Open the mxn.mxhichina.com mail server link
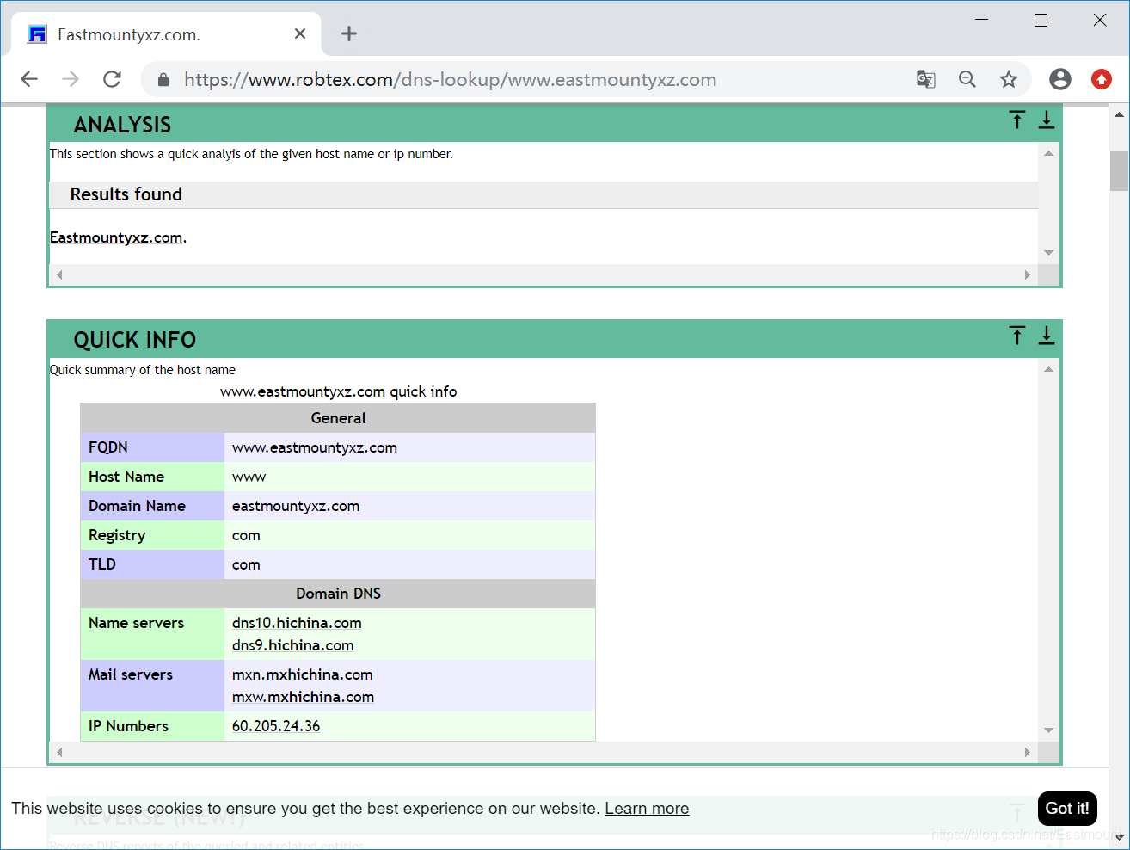The image size is (1130, 850). [x=303, y=674]
